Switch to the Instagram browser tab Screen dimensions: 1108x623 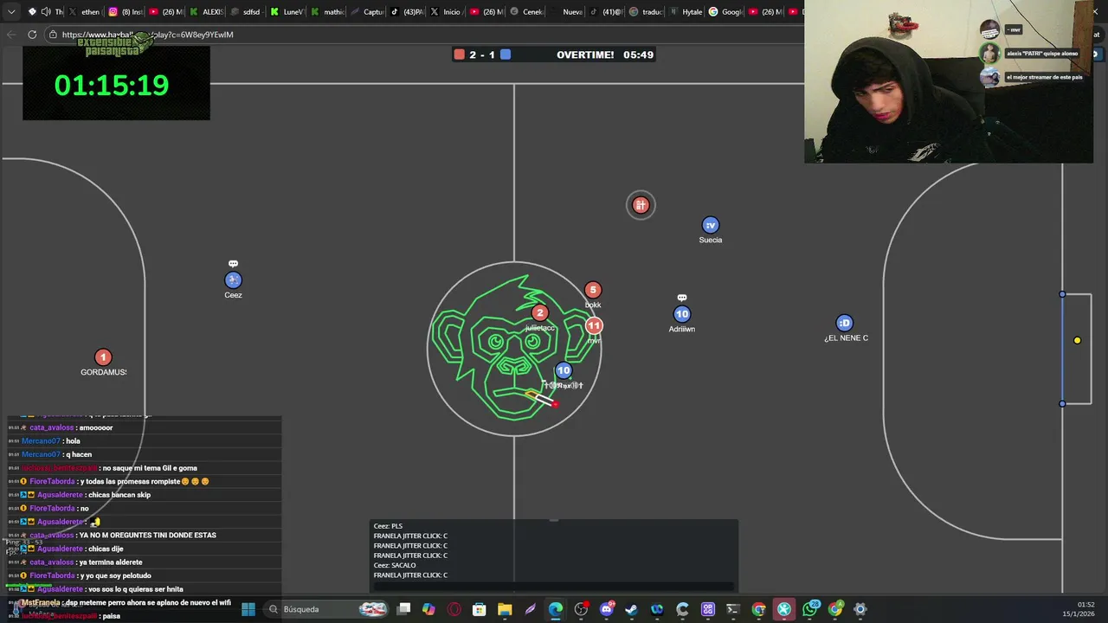click(x=126, y=12)
